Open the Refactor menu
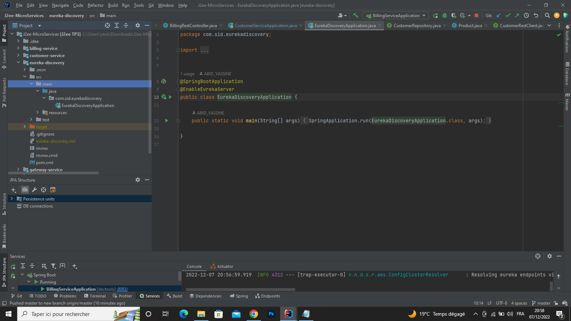 click(x=95, y=5)
